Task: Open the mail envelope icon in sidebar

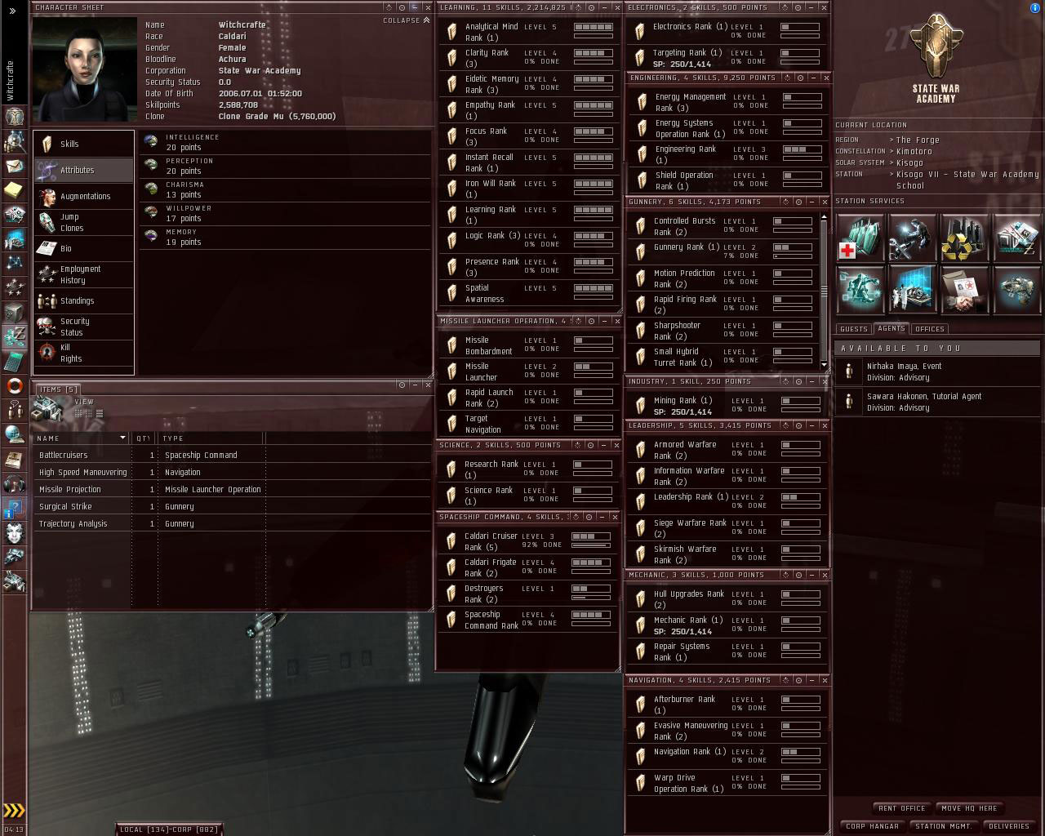Action: (x=14, y=166)
